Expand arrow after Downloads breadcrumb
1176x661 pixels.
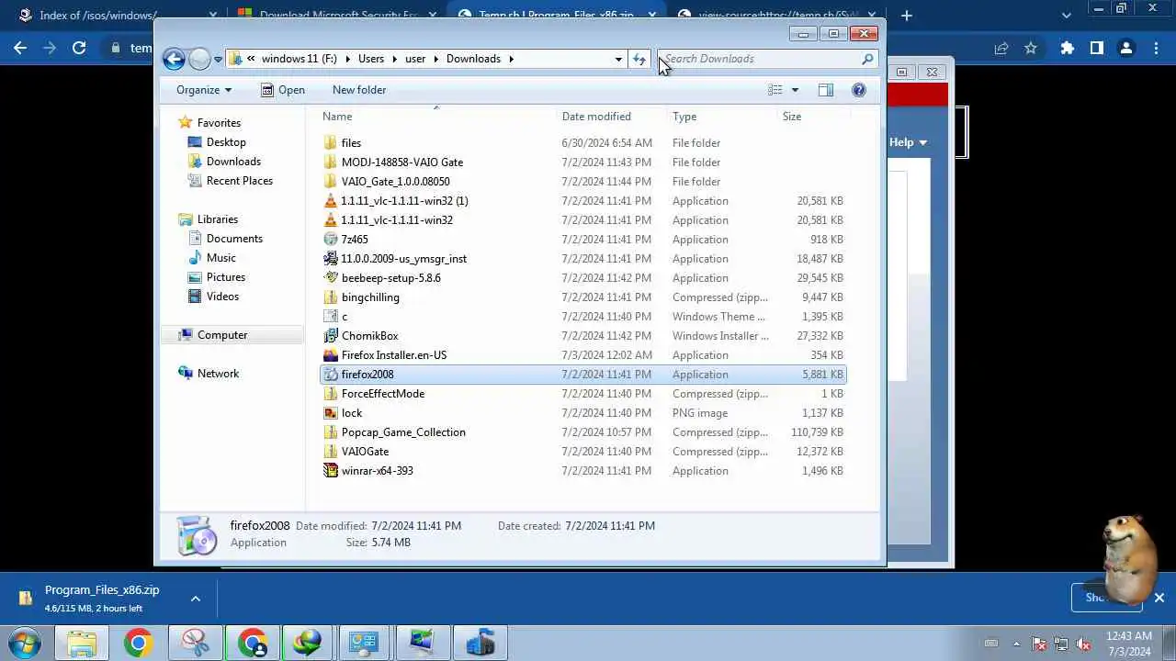click(512, 59)
